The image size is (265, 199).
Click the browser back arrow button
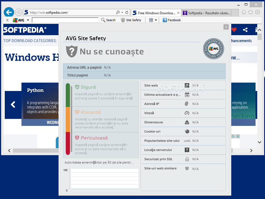[x=9, y=12]
